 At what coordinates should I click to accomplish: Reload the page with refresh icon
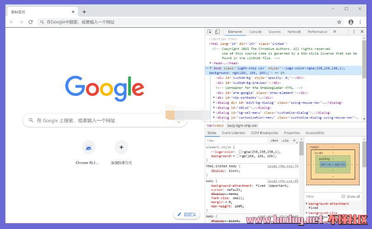[x=30, y=22]
